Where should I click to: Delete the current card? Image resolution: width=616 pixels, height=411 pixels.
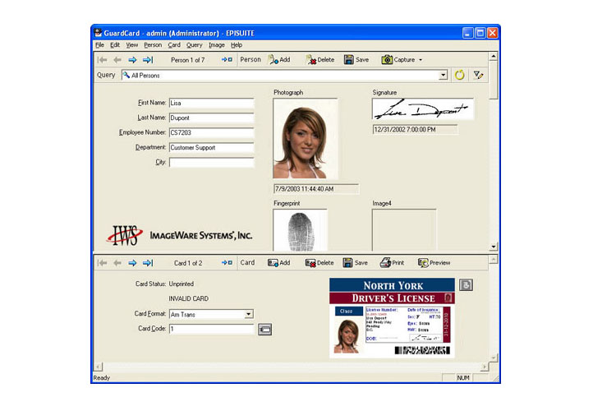click(319, 263)
